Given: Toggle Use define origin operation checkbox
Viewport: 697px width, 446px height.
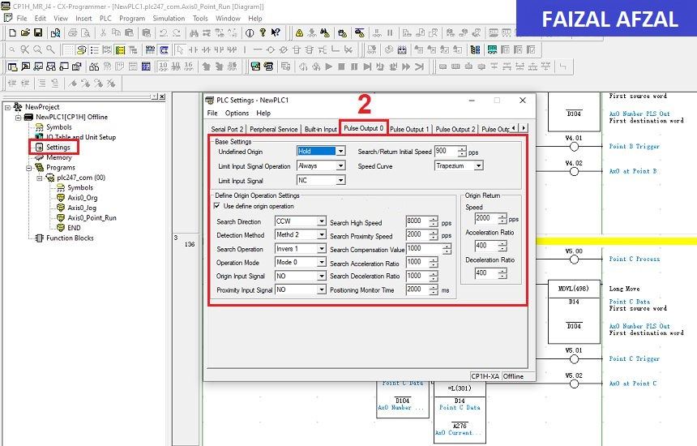Looking at the screenshot, I should pos(216,206).
